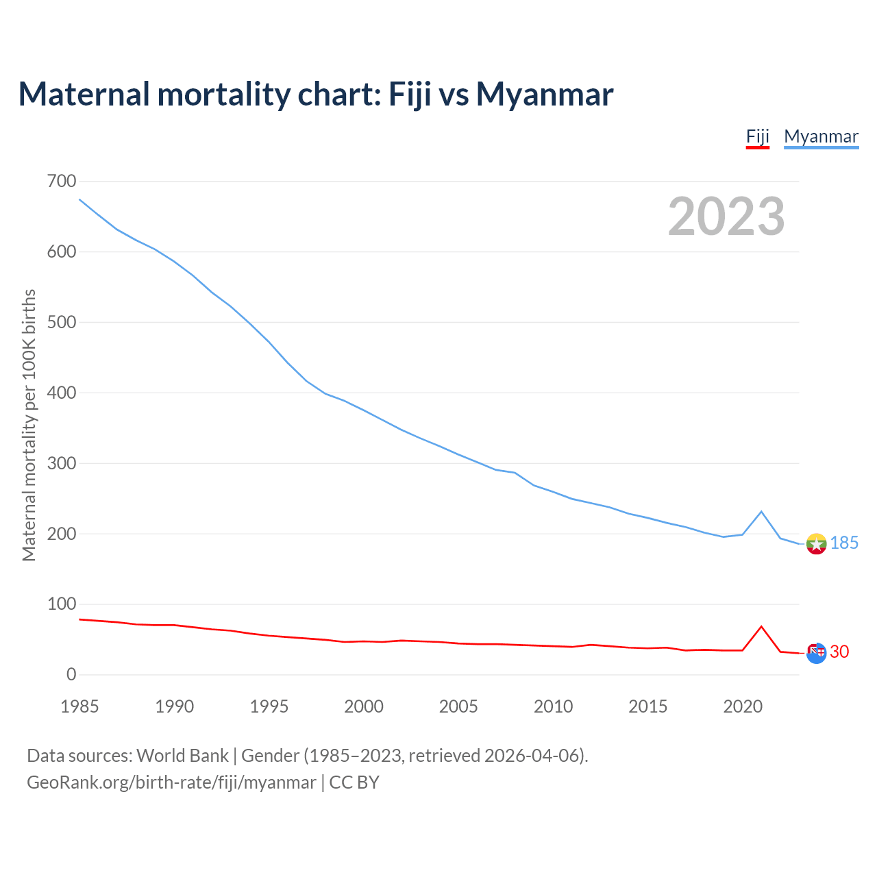Image resolution: width=877 pixels, height=877 pixels.
Task: Select the Myanmar end value 185
Action: [844, 543]
